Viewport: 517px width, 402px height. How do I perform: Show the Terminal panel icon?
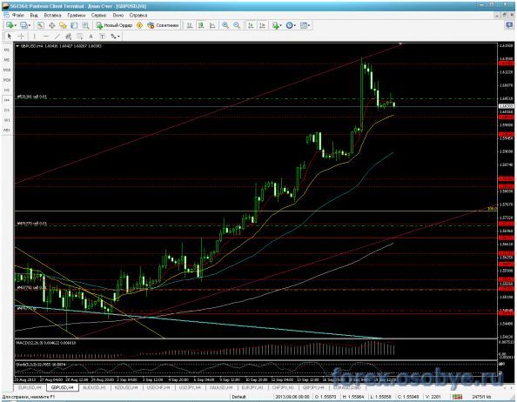coord(74,25)
